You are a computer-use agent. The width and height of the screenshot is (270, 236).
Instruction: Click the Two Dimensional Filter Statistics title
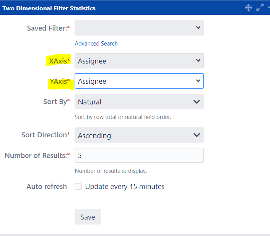pos(49,8)
